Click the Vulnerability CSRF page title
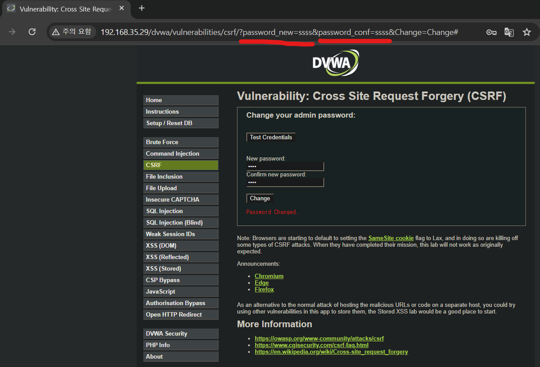 [371, 96]
